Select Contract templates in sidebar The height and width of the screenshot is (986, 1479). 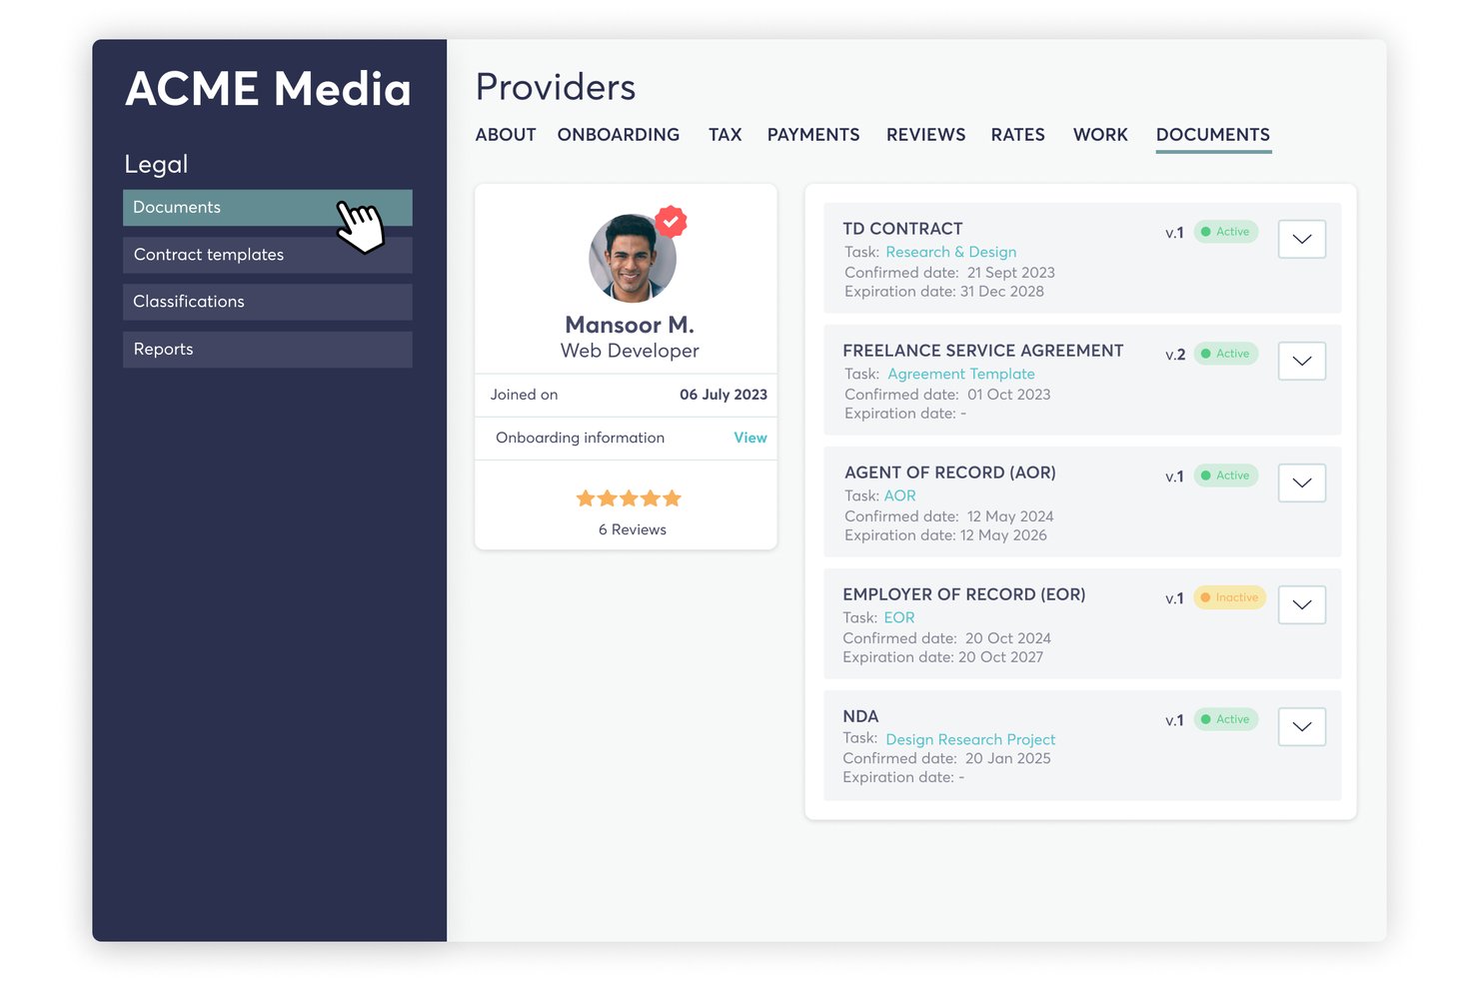(x=268, y=255)
